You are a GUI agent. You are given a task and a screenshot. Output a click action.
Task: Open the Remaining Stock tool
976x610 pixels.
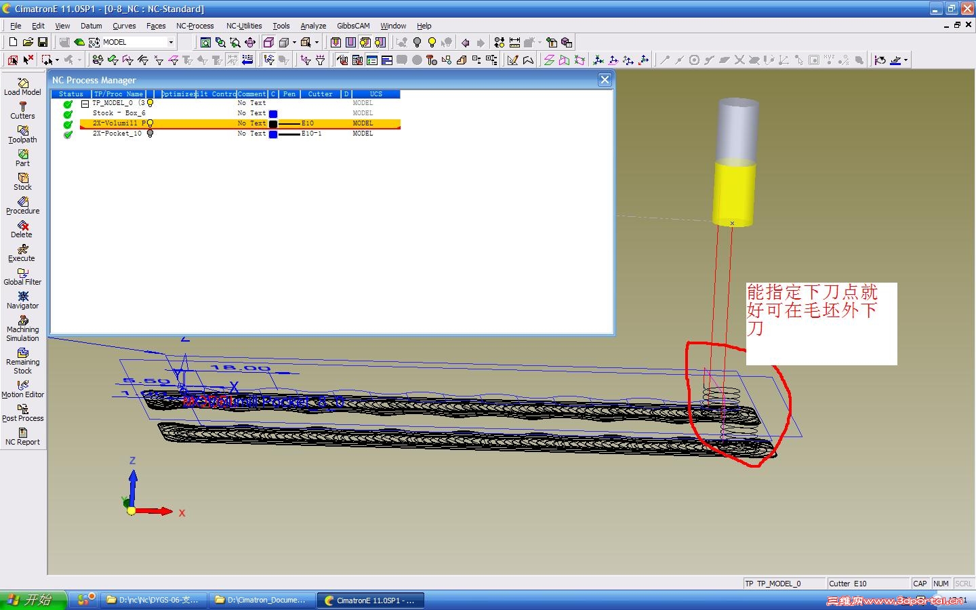23,361
